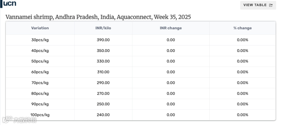Select the 60pcs/kg variation cell
The width and height of the screenshot is (281, 125).
click(40, 72)
